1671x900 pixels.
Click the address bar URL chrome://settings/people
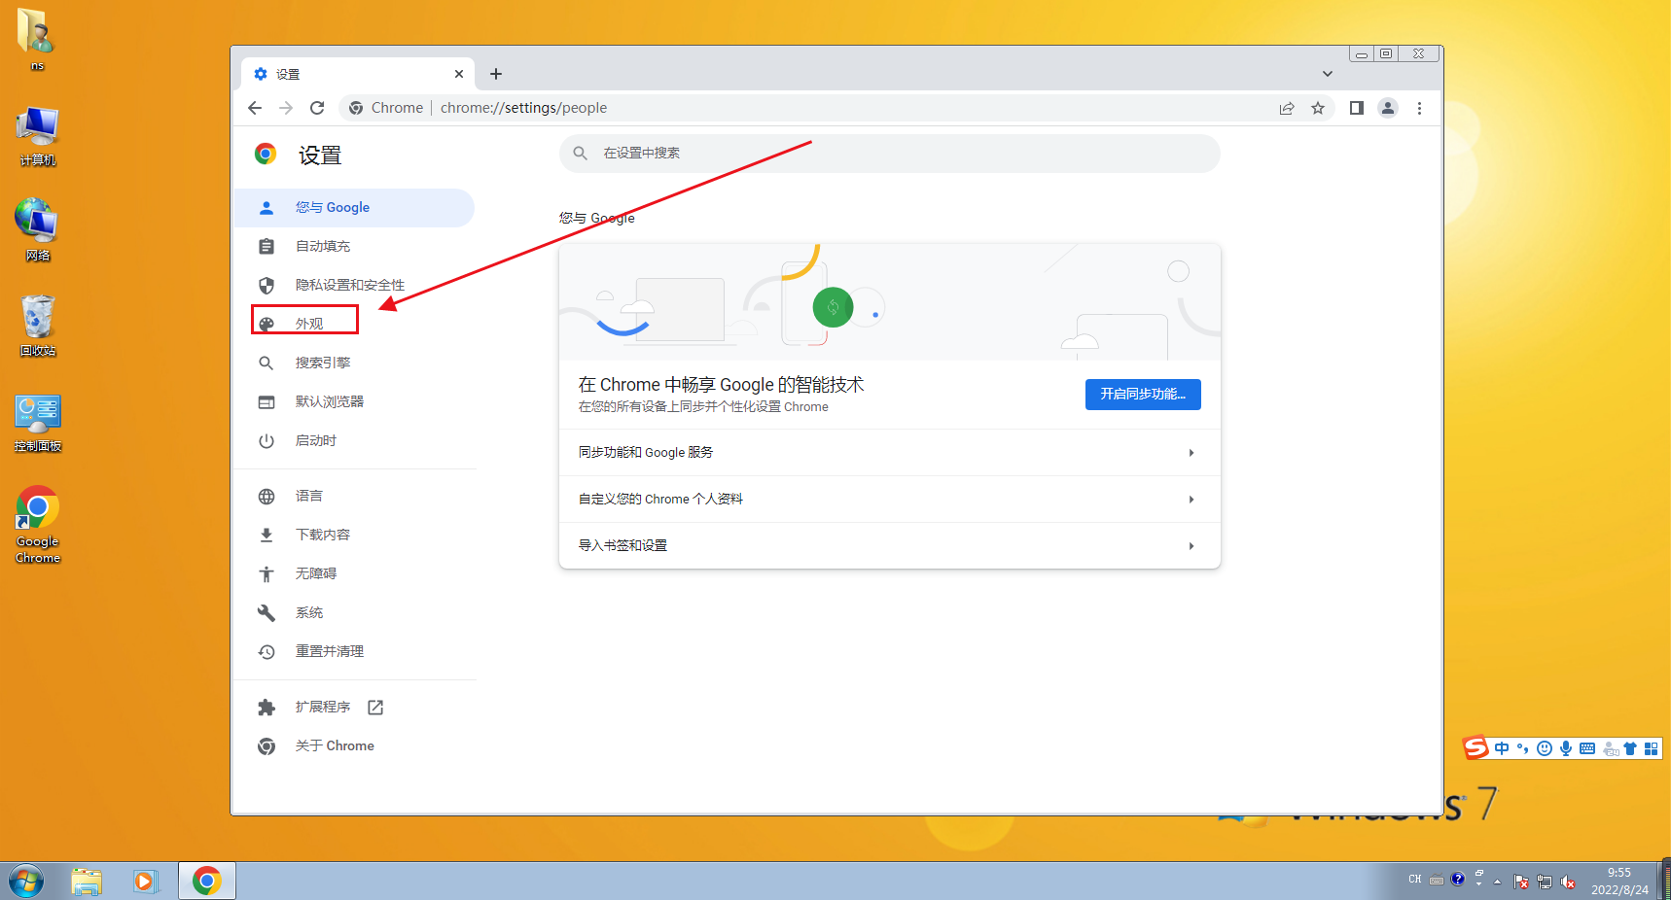pos(523,108)
